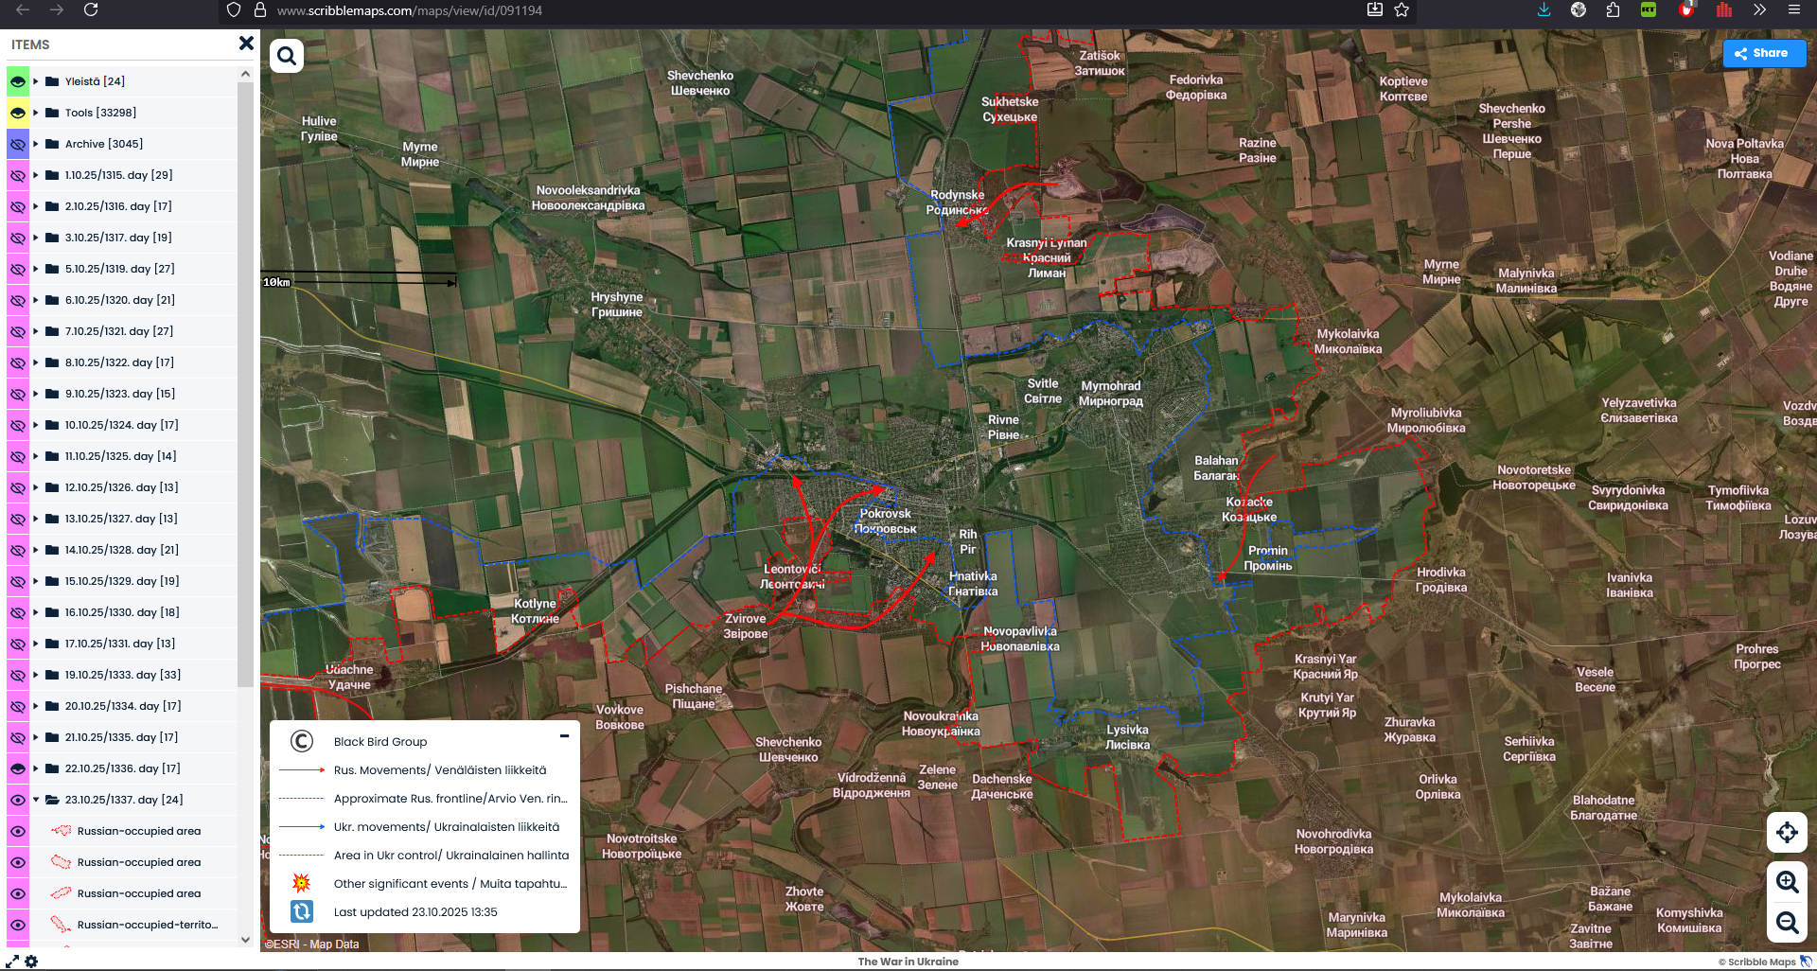Go forward in browser history
1817x971 pixels.
click(x=57, y=9)
